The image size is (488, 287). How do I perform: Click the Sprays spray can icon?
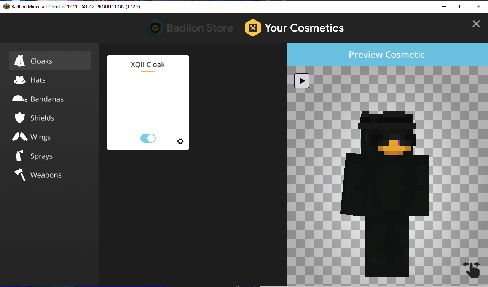[19, 156]
